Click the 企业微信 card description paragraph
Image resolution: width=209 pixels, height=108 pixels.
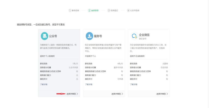[x=148, y=48]
